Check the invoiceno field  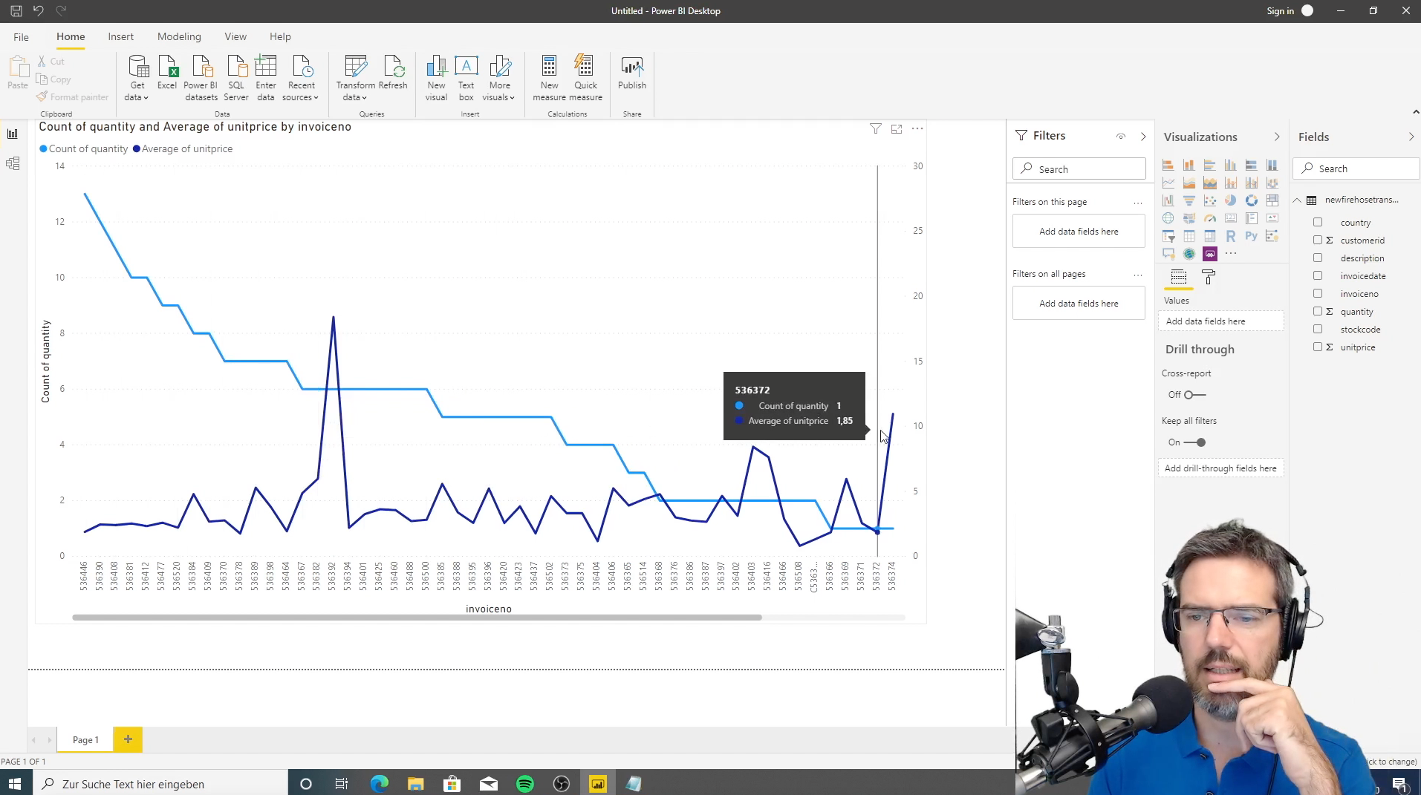click(x=1318, y=293)
